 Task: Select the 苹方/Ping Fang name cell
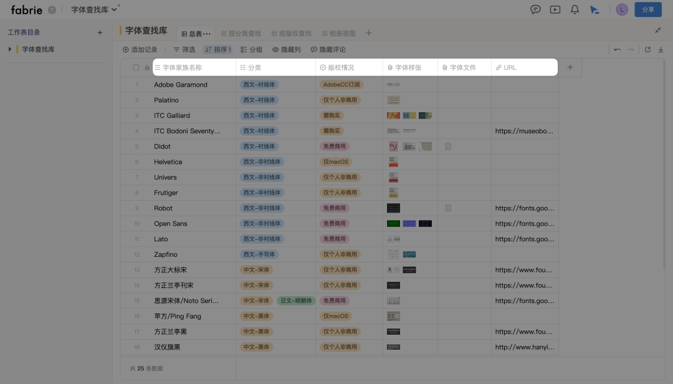click(x=194, y=317)
